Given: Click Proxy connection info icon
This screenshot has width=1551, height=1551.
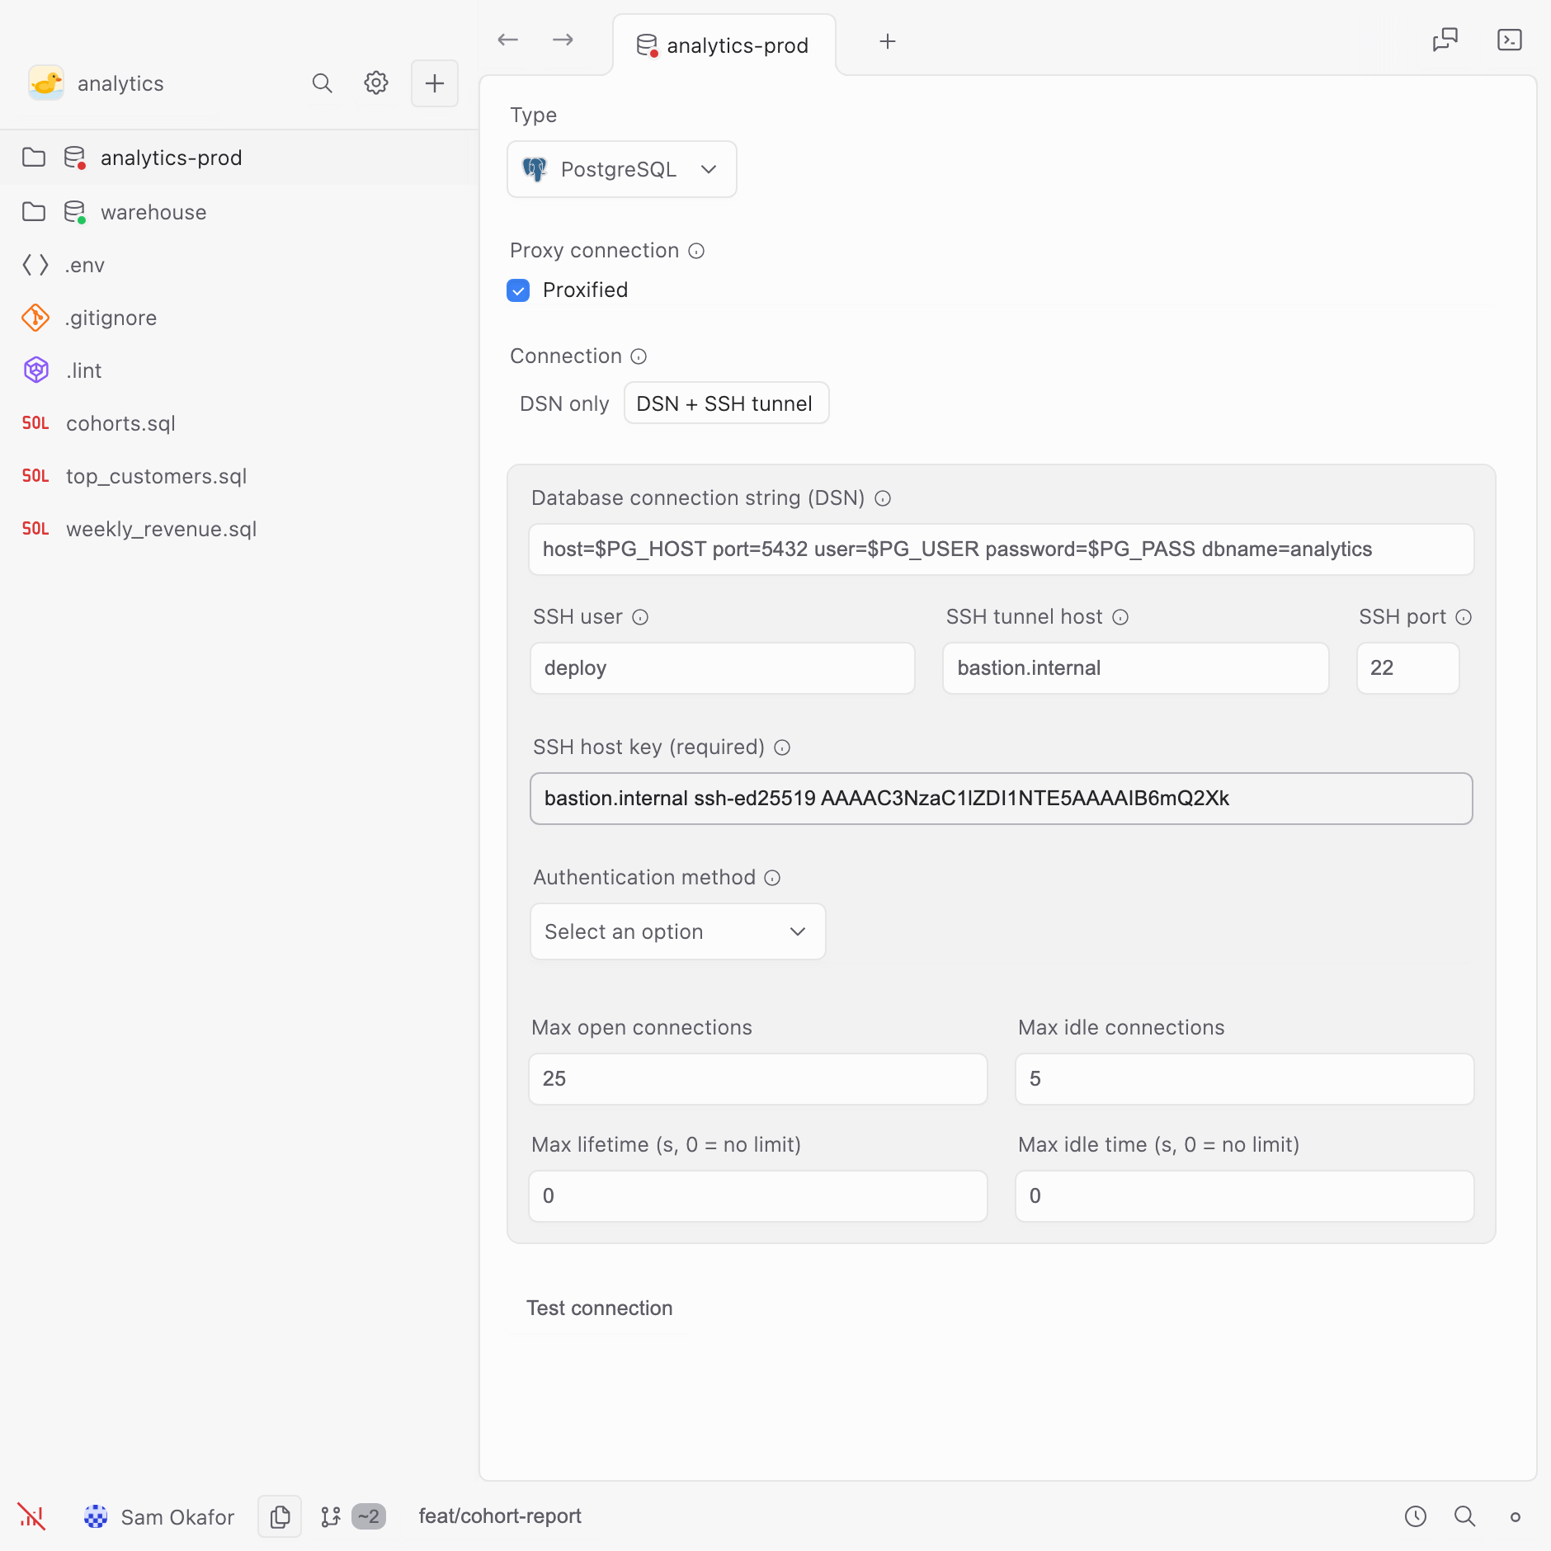Looking at the screenshot, I should (696, 251).
